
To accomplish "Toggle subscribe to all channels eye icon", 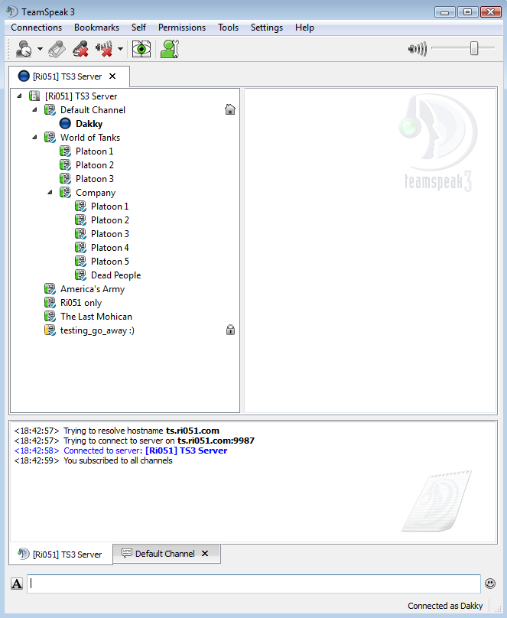I will point(141,49).
